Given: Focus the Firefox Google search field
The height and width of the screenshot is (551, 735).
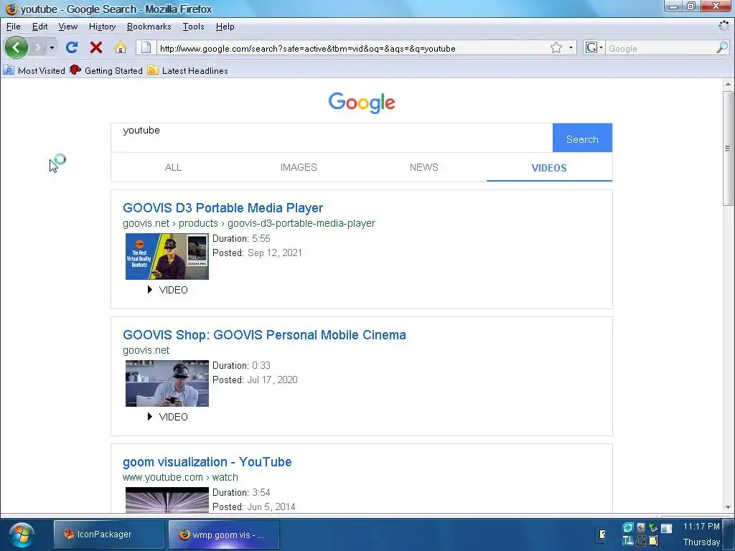Looking at the screenshot, I should point(660,48).
